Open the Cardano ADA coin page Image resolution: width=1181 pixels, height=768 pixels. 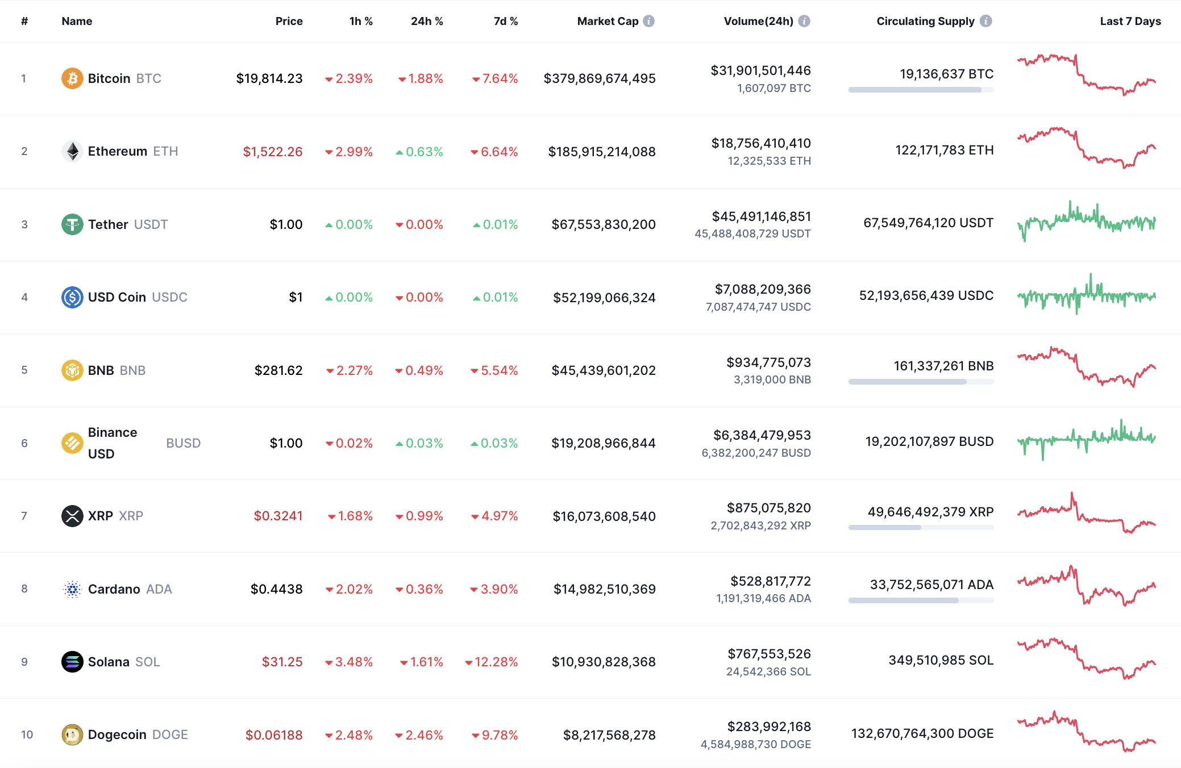[114, 589]
